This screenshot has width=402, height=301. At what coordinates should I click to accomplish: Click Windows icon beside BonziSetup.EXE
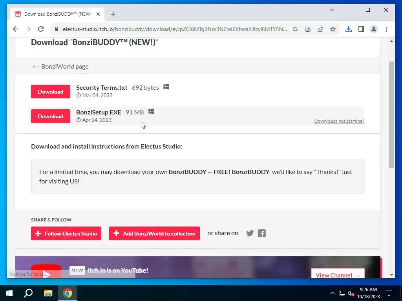[x=151, y=111]
